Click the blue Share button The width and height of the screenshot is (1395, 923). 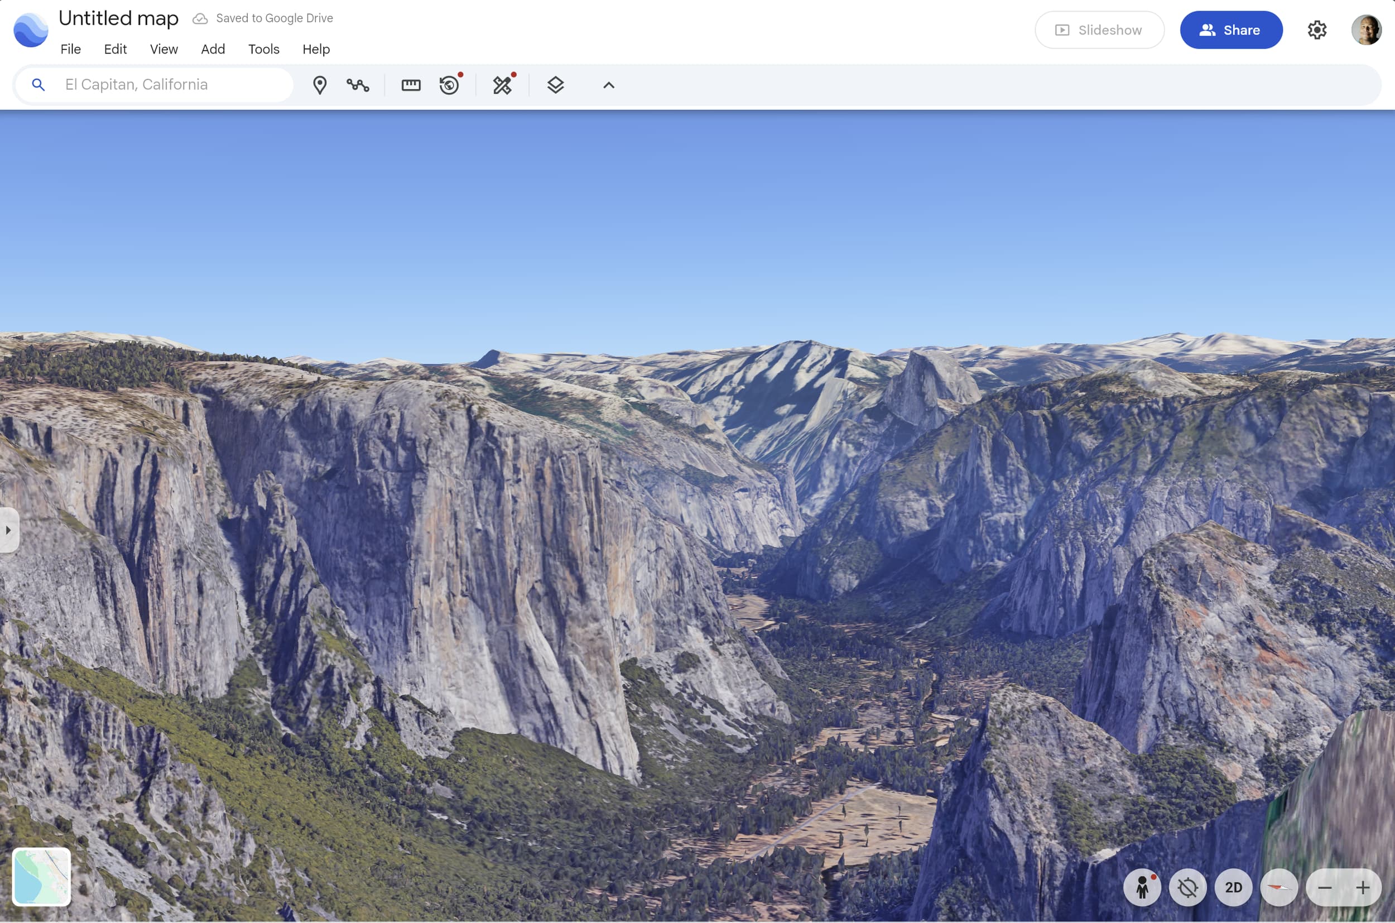(x=1231, y=30)
